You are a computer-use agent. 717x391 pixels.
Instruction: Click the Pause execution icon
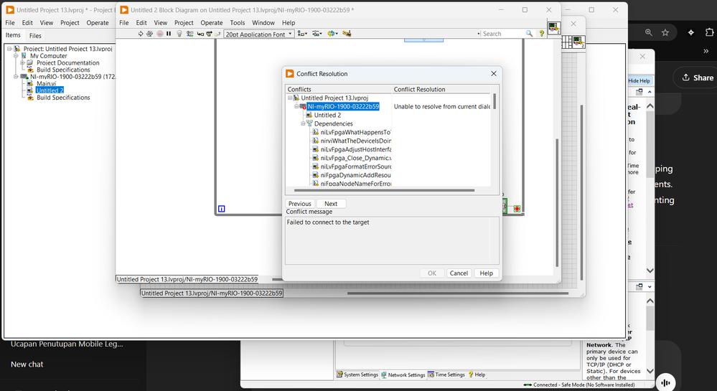click(169, 34)
